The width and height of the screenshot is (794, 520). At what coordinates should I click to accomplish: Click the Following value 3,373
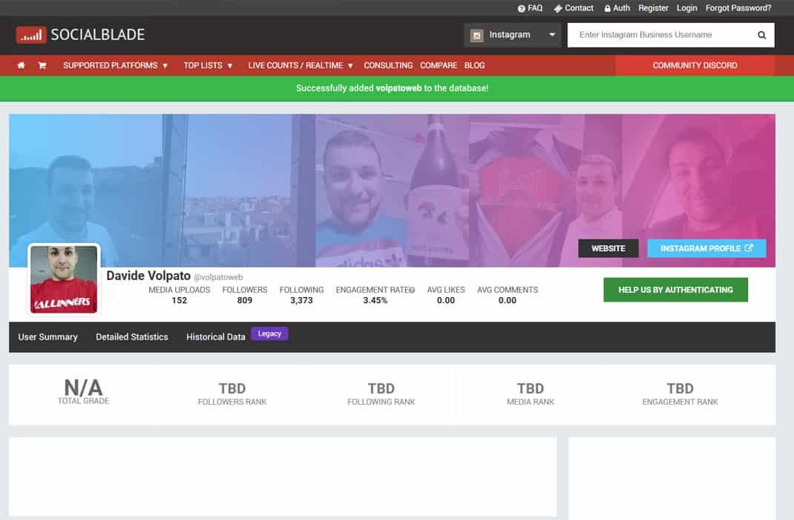[x=301, y=301]
